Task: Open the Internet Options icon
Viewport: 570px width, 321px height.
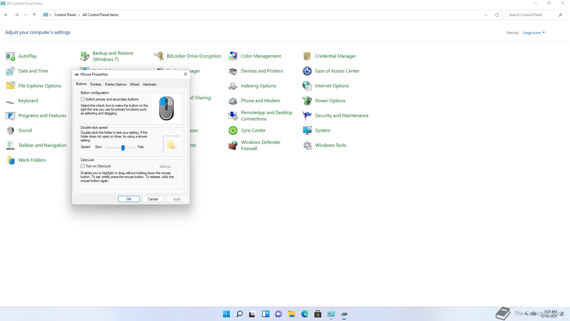Action: [307, 86]
